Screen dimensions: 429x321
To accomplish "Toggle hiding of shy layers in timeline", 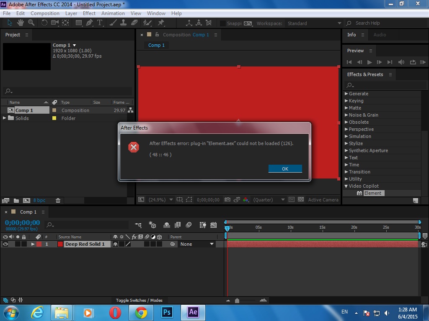I will pyautogui.click(x=167, y=225).
